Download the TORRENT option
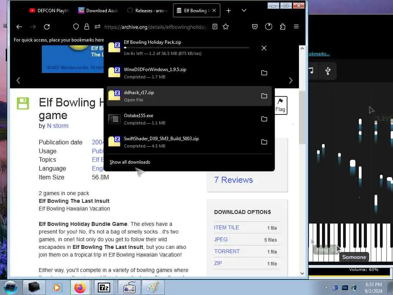The width and height of the screenshot is (393, 295). [227, 251]
